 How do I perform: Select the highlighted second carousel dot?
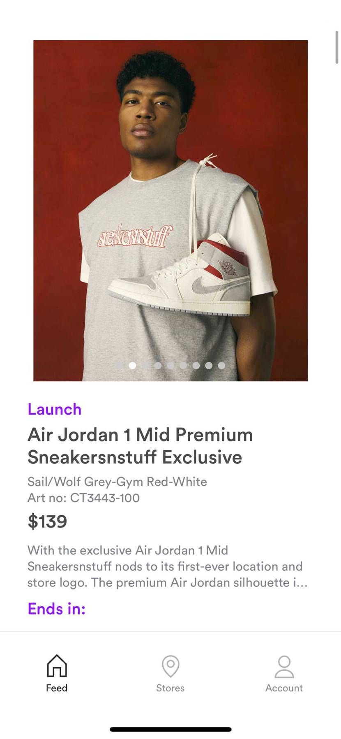coord(132,365)
